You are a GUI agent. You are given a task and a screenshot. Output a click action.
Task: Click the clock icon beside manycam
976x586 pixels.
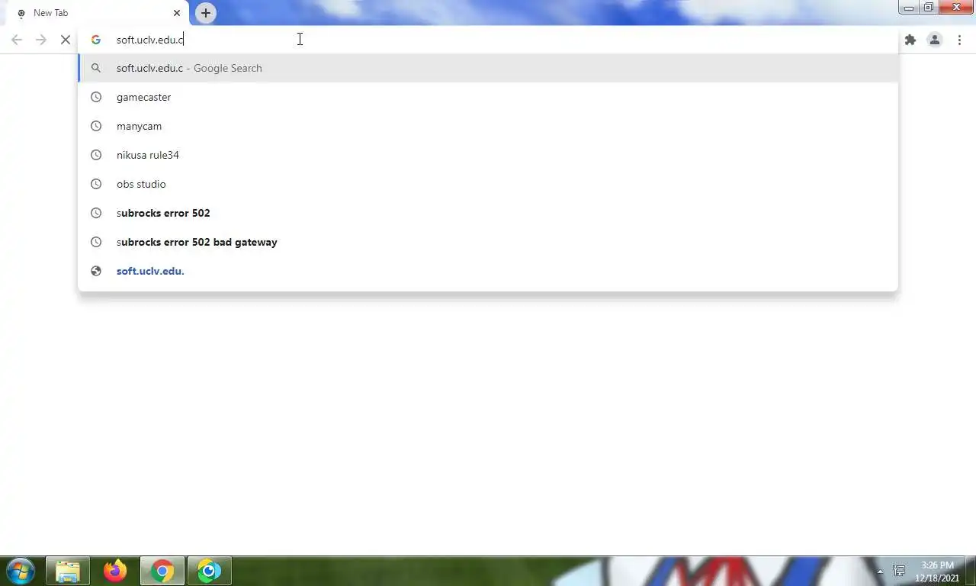point(96,126)
